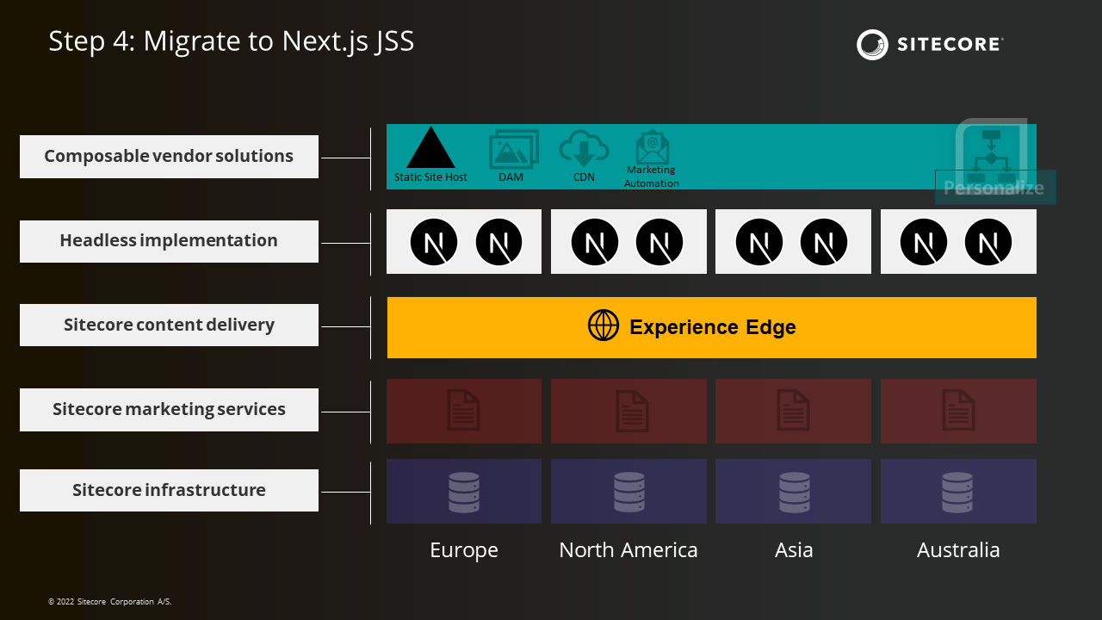The width and height of the screenshot is (1102, 620).
Task: Click the Personalize label
Action: point(994,188)
